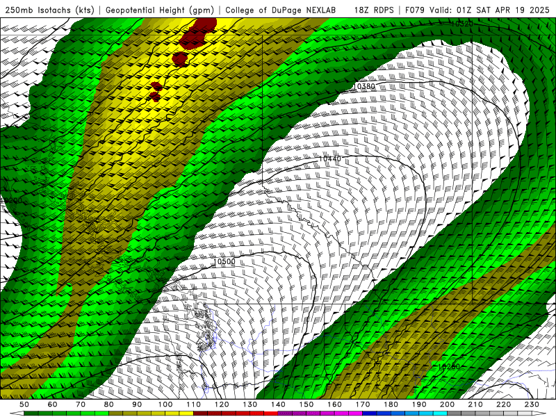This screenshot has height=417, width=556.
Task: Click the dark olive swatch just after 80
Action: [116, 413]
